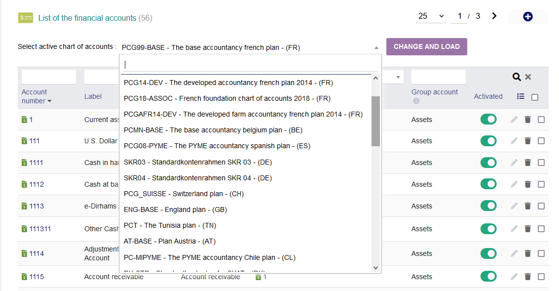The image size is (559, 291).
Task: Edit account 1112 with pencil icon
Action: click(514, 184)
